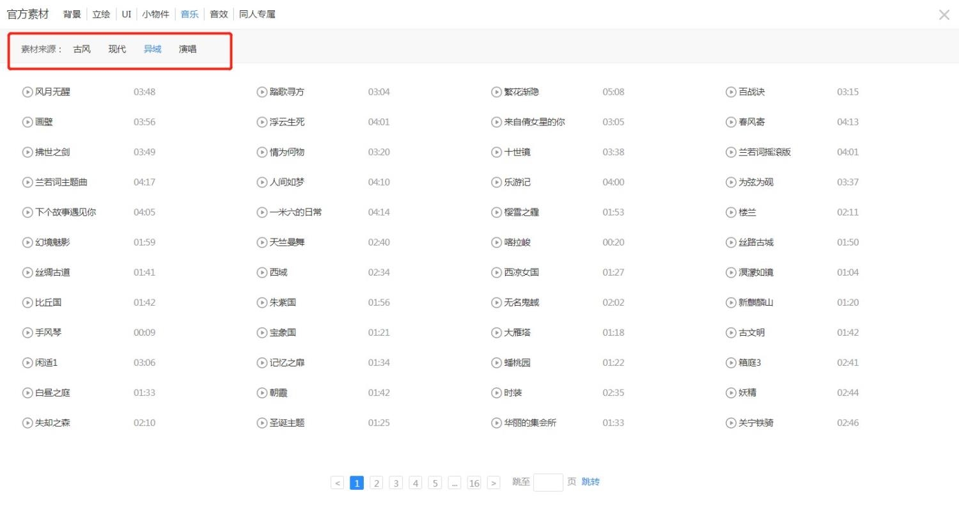Play the 丝路古城 track
959x509 pixels.
731,242
